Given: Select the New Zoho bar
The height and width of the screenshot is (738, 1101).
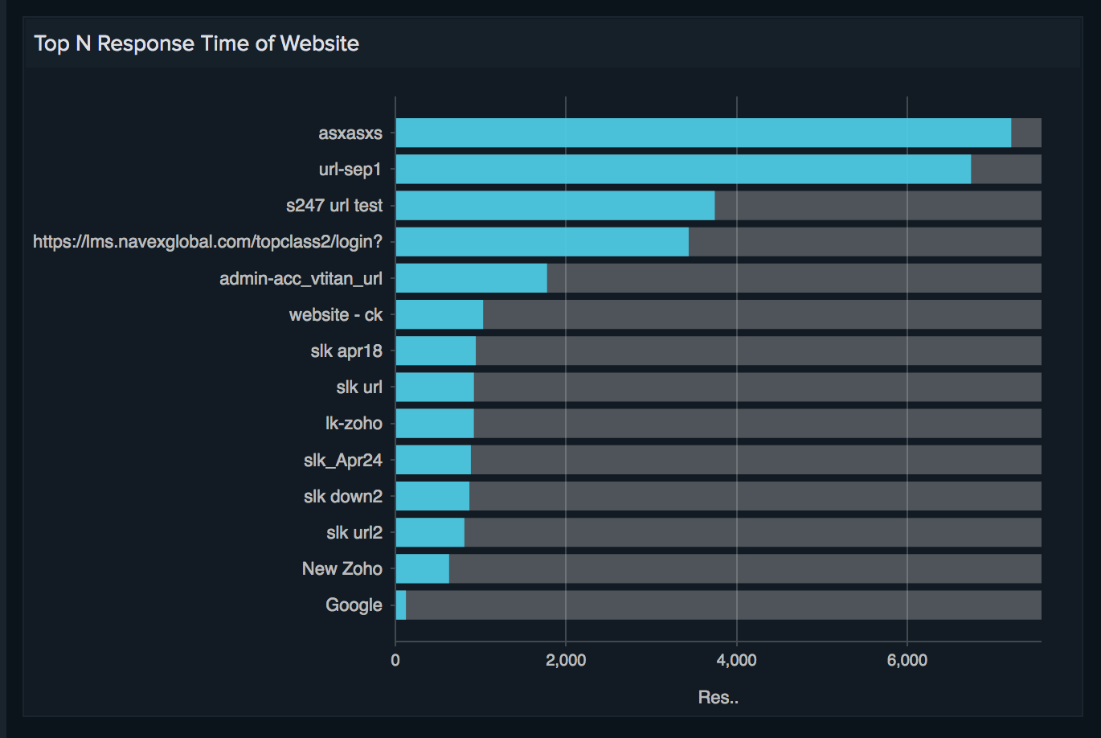Looking at the screenshot, I should tap(422, 568).
